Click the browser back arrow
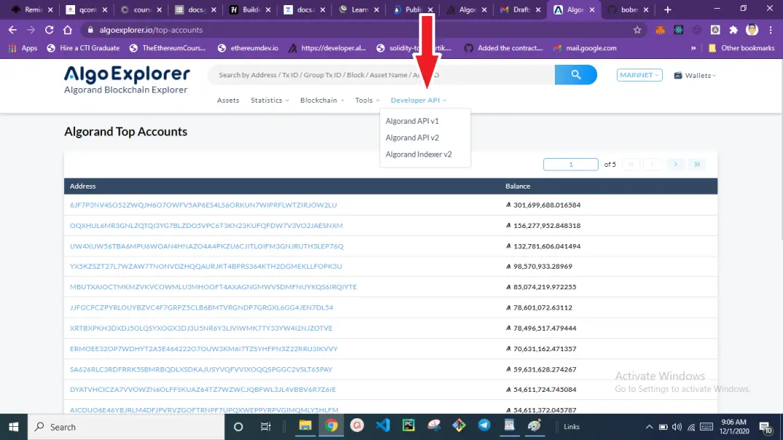Viewport: 783px width, 440px height. pos(12,30)
